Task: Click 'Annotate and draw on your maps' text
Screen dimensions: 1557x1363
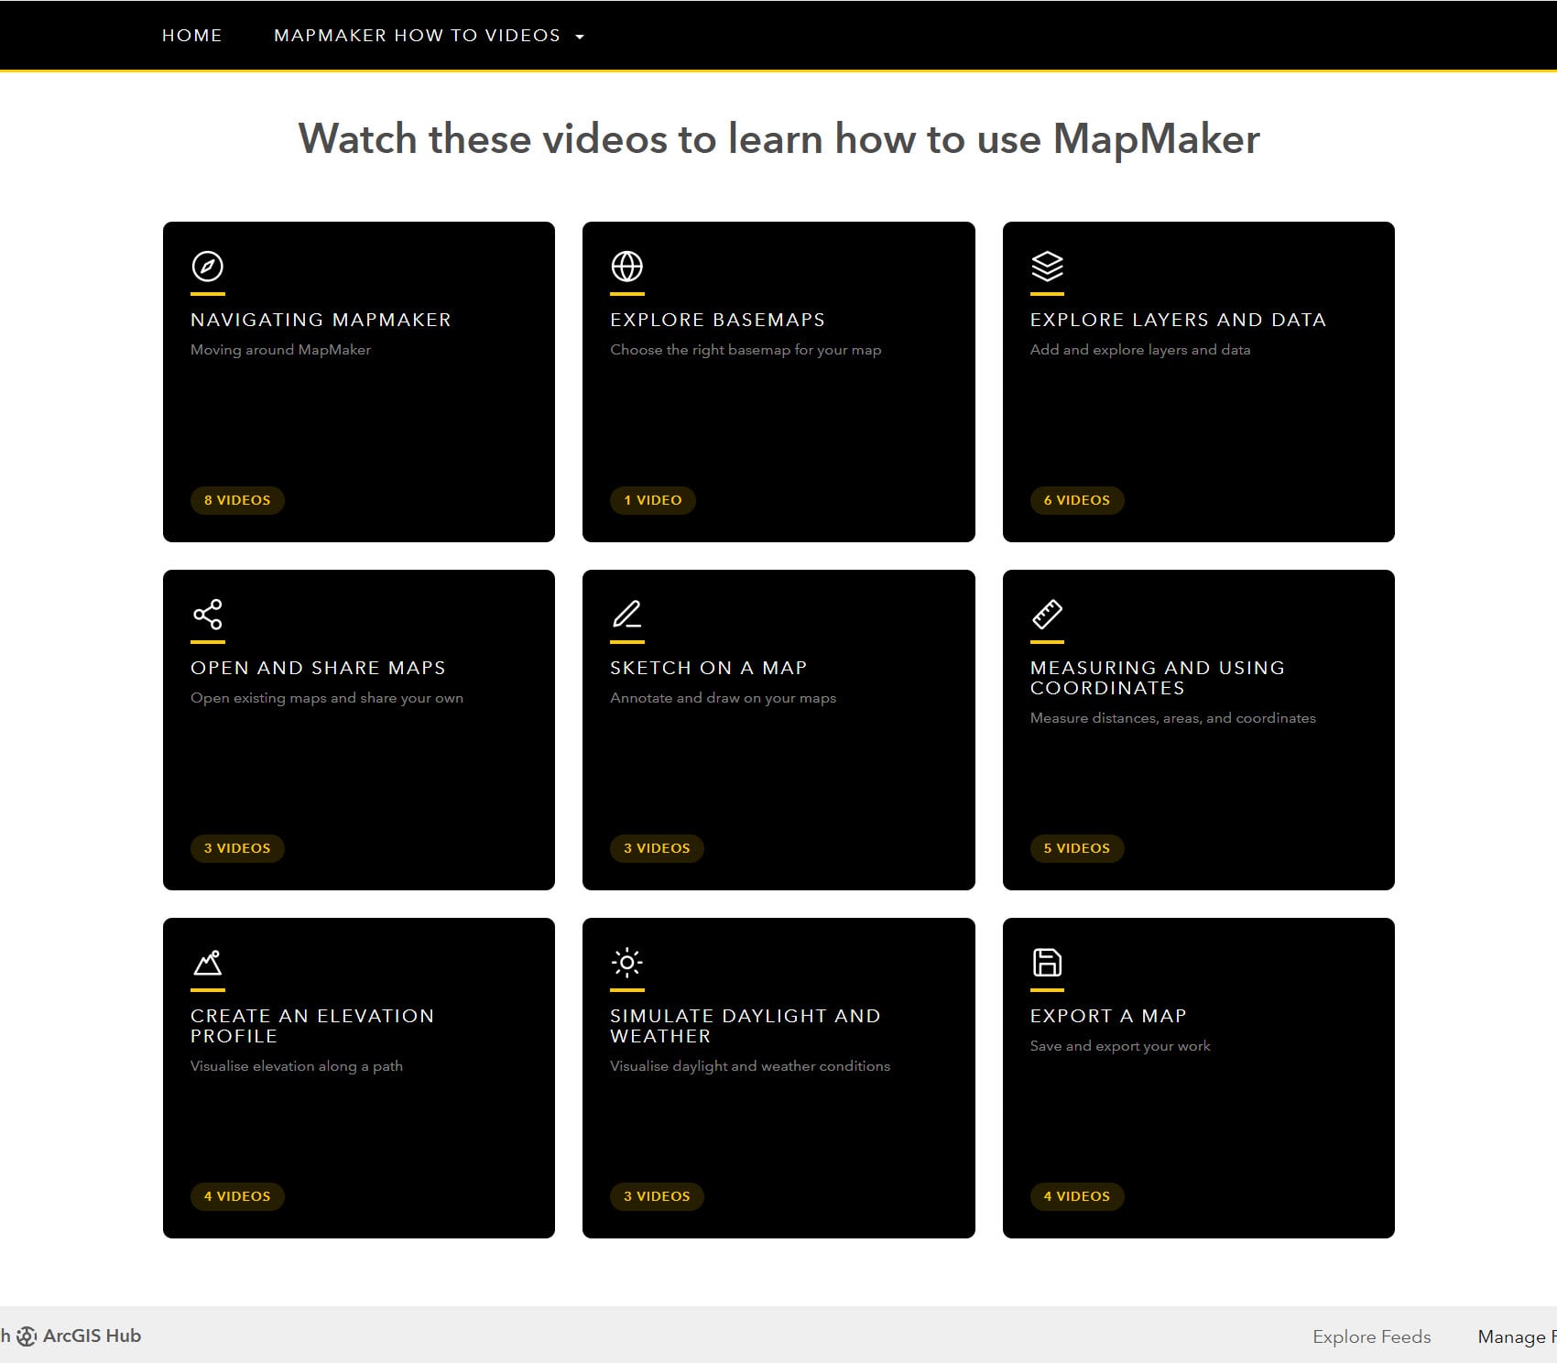Action: click(x=723, y=698)
